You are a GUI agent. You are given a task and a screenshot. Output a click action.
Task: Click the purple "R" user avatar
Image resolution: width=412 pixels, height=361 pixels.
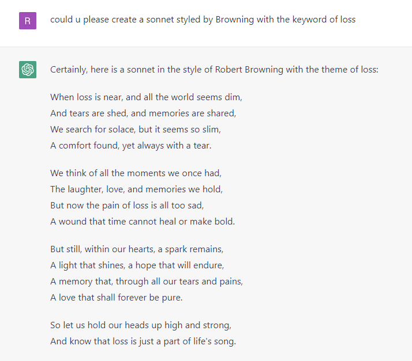[x=28, y=21]
